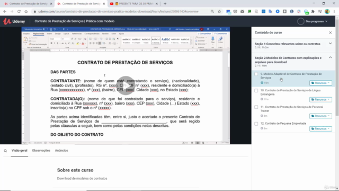Open a new browser tab
Viewport: 339px width, 191px height.
coord(165,4)
